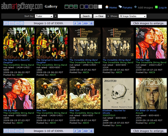Go to next page using top single-arrow
This screenshot has height=136, width=168.
75,23
